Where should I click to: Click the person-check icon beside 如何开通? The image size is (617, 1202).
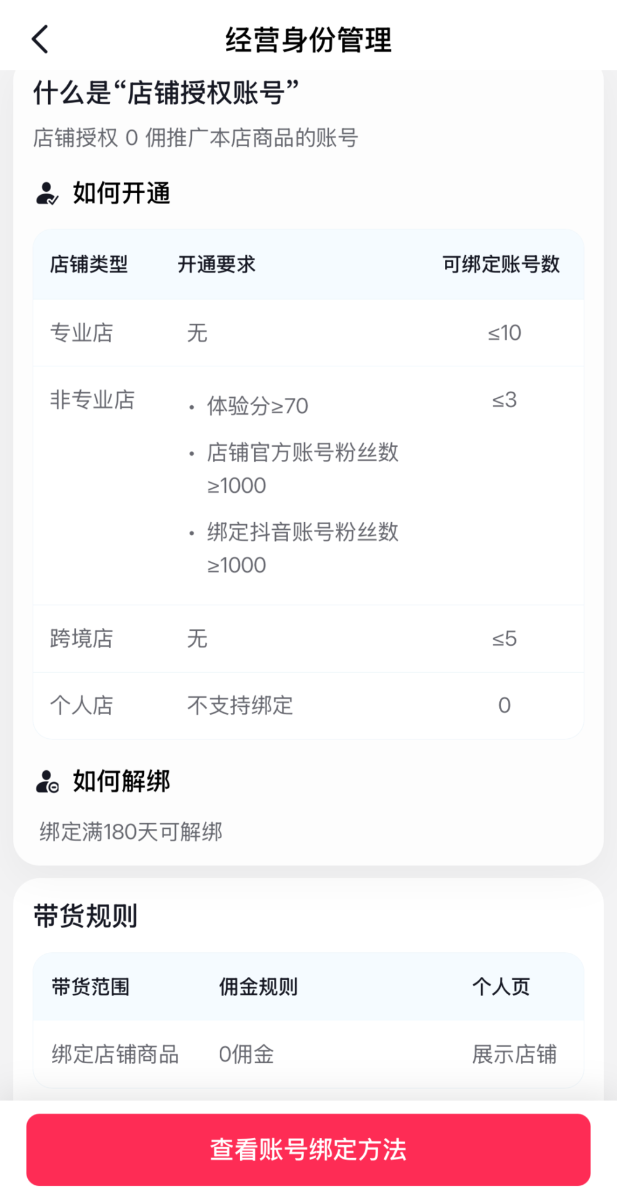point(47,194)
